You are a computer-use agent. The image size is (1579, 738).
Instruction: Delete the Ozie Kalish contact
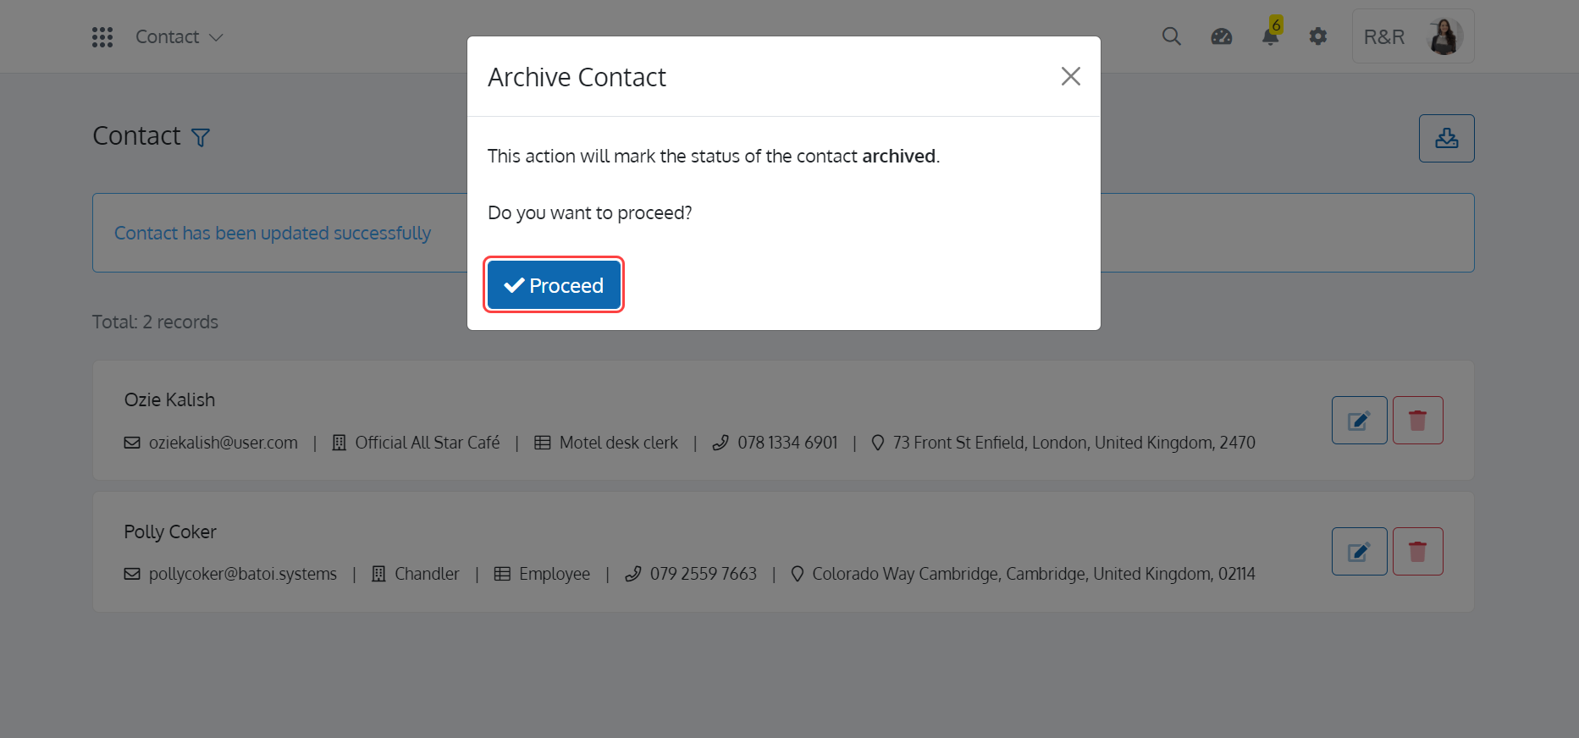[x=1417, y=421]
